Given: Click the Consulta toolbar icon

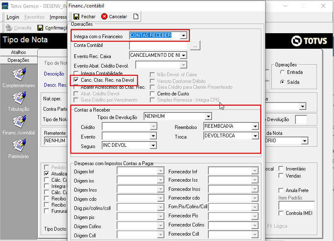Looking at the screenshot, I should tap(9, 28).
